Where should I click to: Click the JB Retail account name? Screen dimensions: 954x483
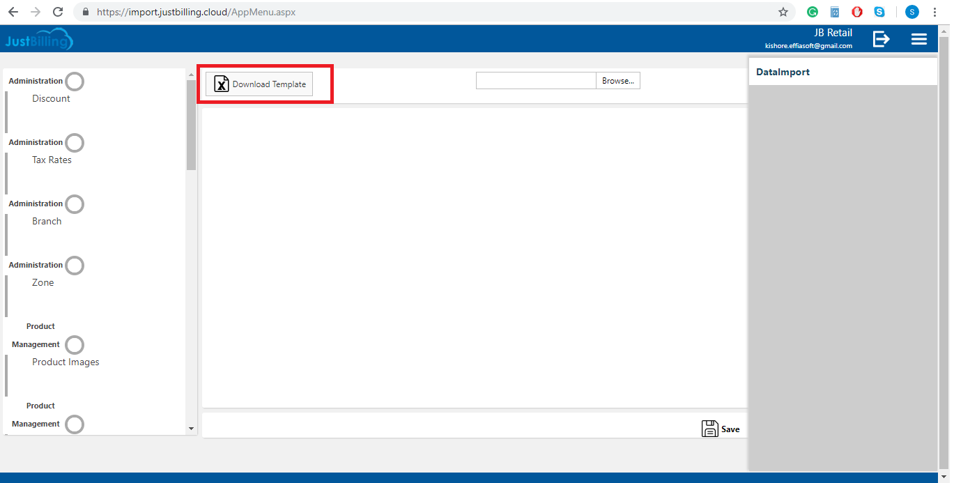[833, 33]
